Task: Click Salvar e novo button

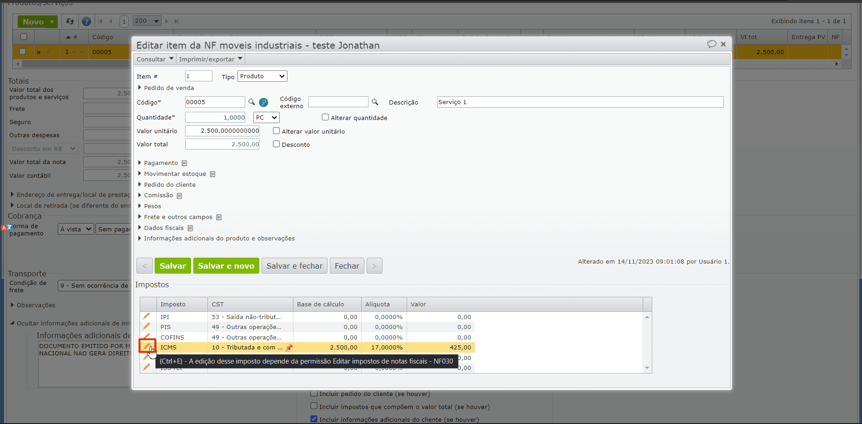Action: (x=226, y=266)
